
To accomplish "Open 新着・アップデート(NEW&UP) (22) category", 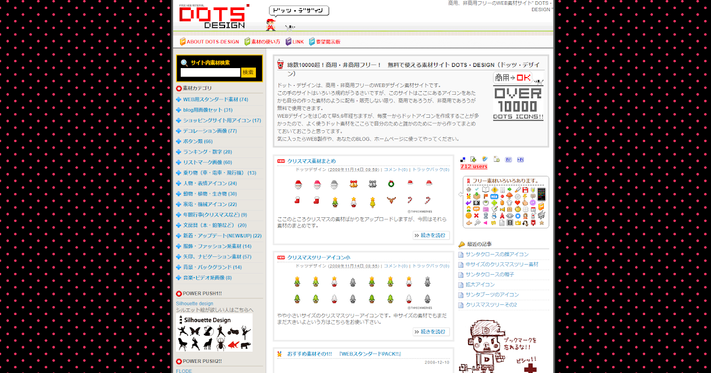I will 222,236.
